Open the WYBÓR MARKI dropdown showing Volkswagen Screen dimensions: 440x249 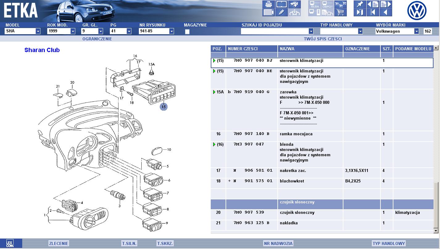point(417,31)
